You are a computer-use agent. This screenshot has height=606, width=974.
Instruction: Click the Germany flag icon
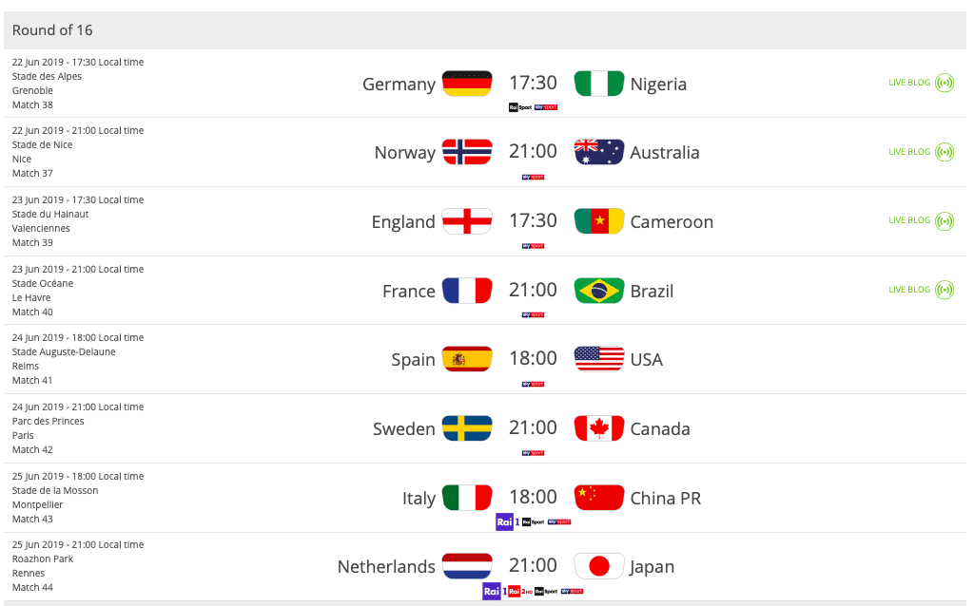click(x=467, y=84)
